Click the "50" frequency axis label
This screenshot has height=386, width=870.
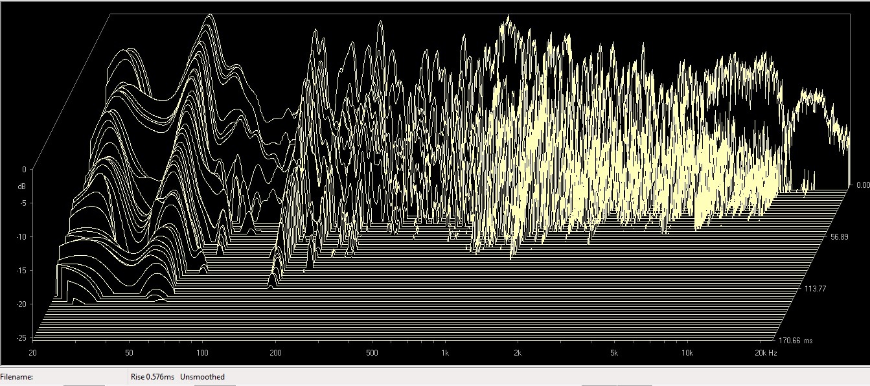click(129, 353)
